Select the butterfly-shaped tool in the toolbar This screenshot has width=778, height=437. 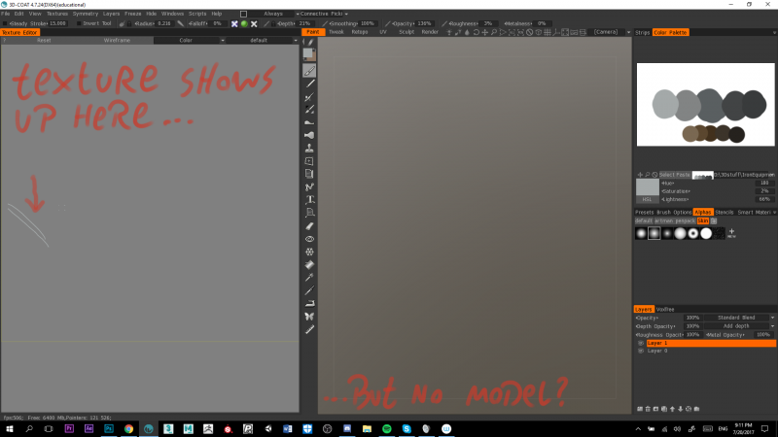coord(309,317)
